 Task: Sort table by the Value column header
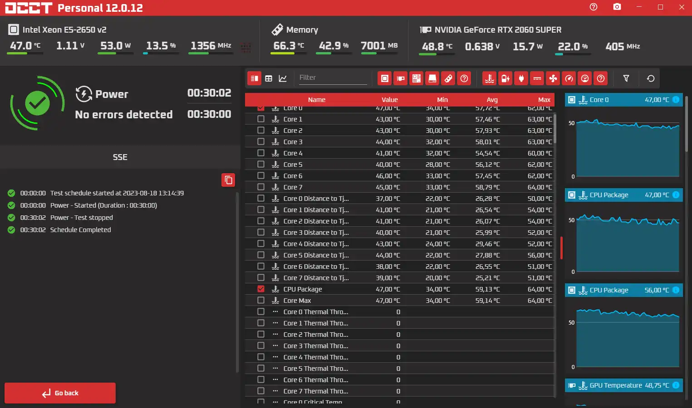pyautogui.click(x=389, y=100)
